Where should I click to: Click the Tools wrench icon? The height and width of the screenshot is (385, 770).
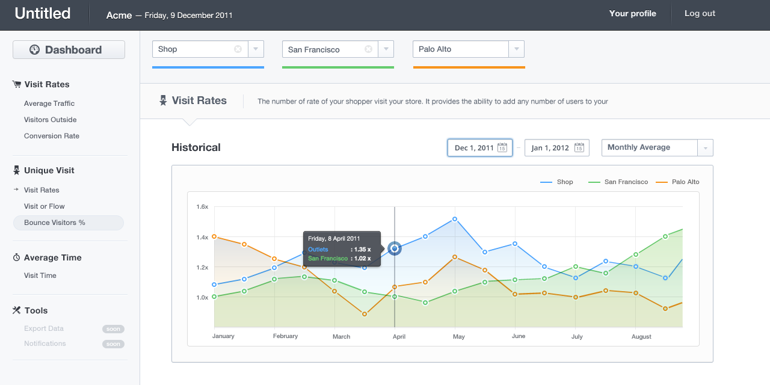pos(16,310)
